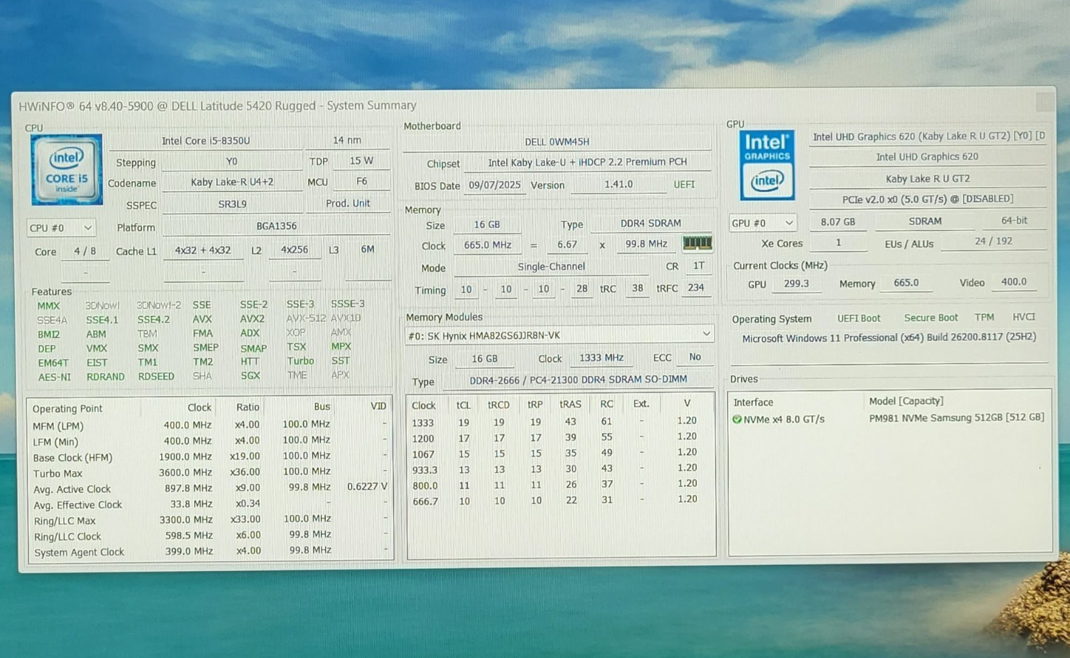Click the tRFC 234 timing value
This screenshot has height=658, width=1070.
tap(695, 288)
